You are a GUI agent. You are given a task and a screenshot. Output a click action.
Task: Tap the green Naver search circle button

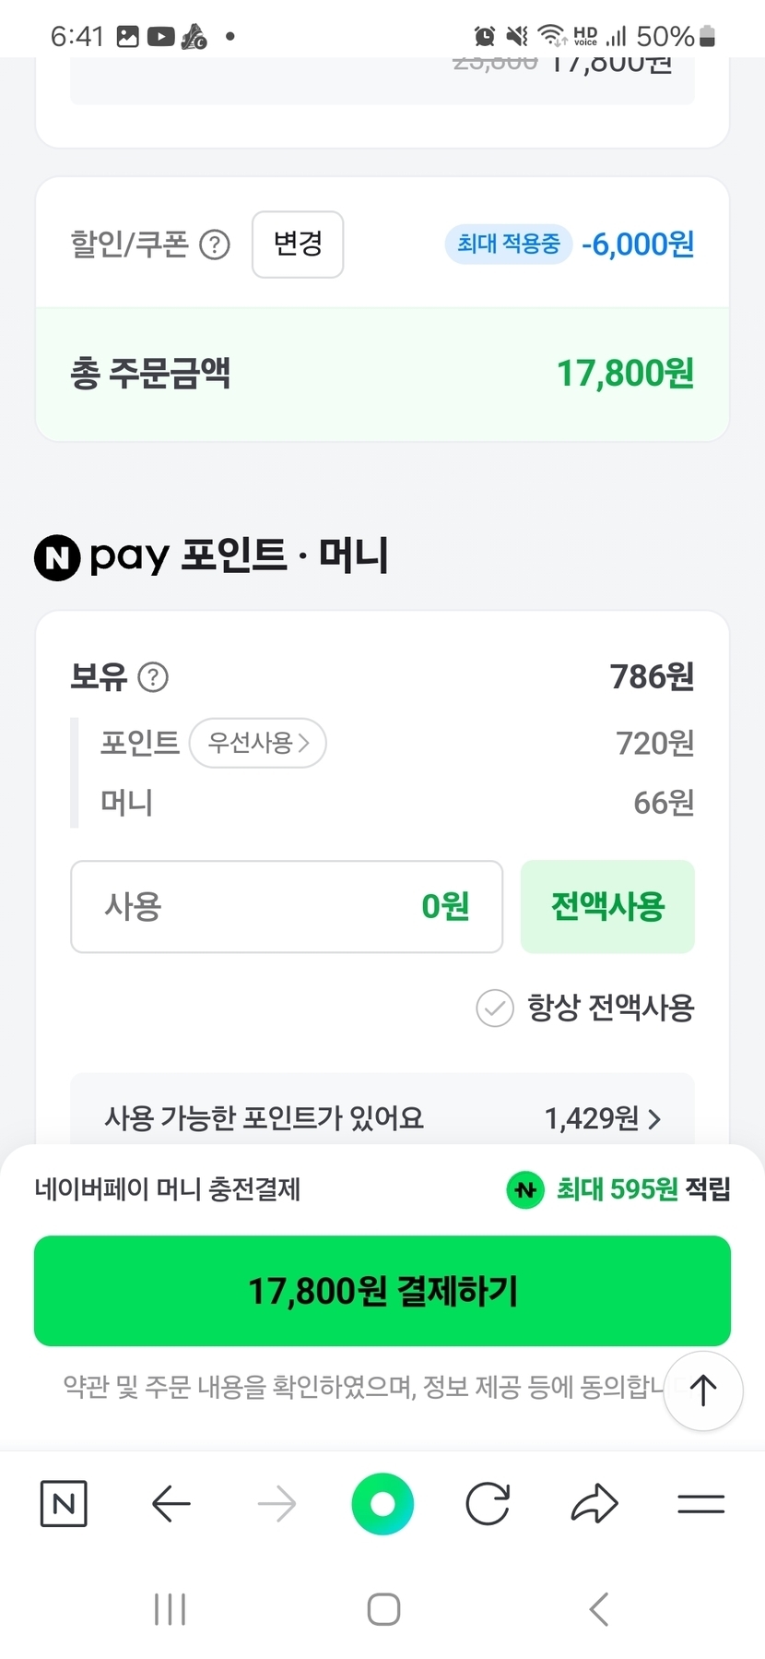tap(382, 1504)
